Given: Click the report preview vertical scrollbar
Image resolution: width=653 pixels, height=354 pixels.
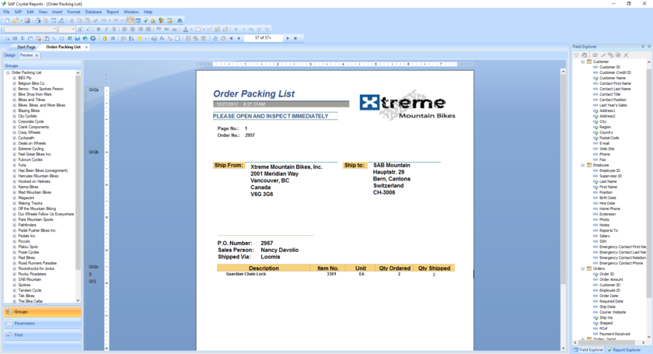Looking at the screenshot, I should (563, 209).
